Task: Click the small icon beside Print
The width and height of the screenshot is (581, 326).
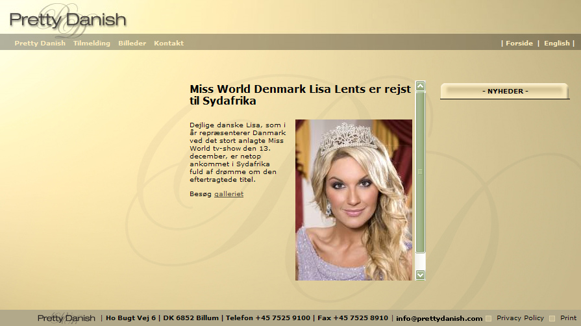Action: tap(552, 318)
